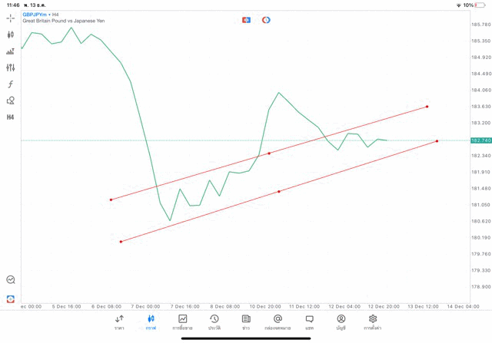The width and height of the screenshot is (492, 343).
Task: Open the mailbox (กล่องจดหมาย) tab
Action: click(278, 322)
